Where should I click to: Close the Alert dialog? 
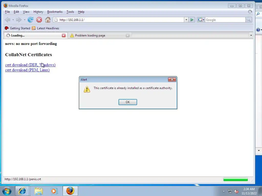point(172,80)
